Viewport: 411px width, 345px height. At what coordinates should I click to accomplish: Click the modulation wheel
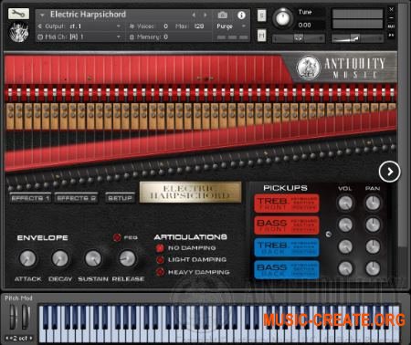(25, 317)
